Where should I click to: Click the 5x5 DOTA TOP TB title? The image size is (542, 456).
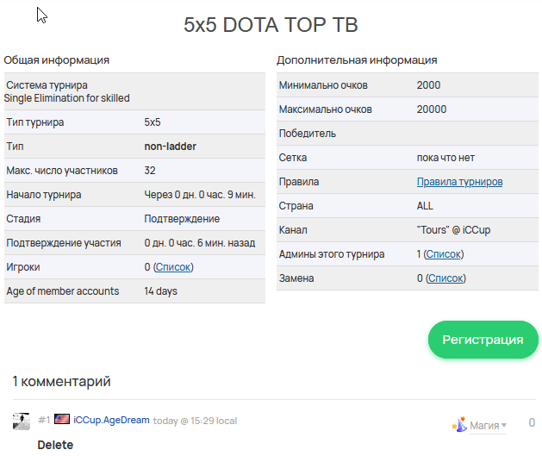[x=271, y=25]
